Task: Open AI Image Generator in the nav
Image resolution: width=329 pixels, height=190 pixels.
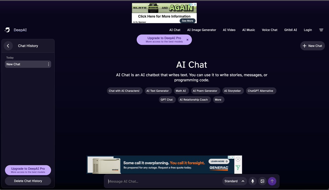Action: pos(202,30)
